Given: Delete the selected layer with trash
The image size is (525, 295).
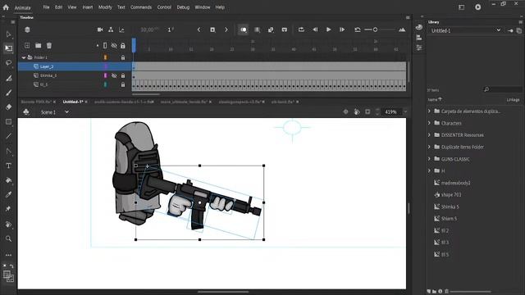Looking at the screenshot, I should coord(49,46).
